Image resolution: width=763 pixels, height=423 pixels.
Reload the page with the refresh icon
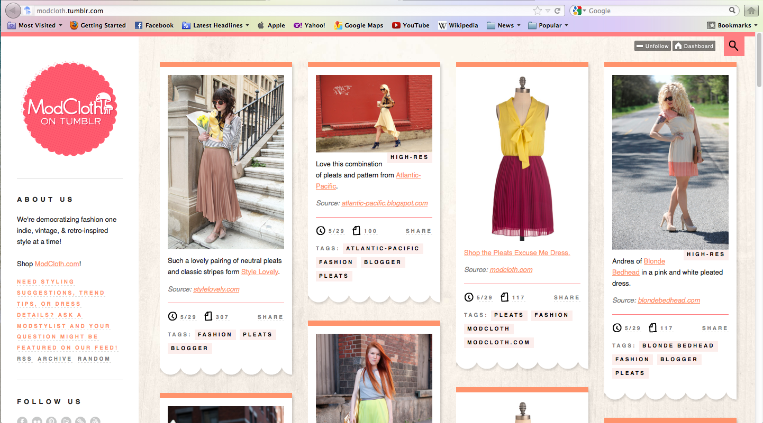[x=557, y=11]
